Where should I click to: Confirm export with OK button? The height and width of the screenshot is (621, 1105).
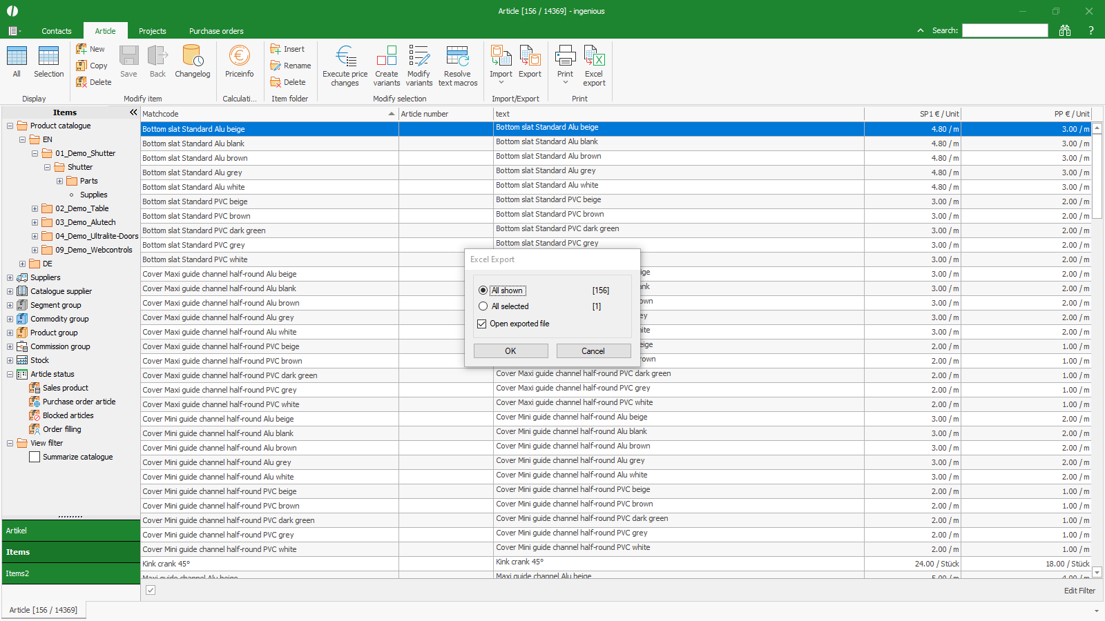coord(510,351)
